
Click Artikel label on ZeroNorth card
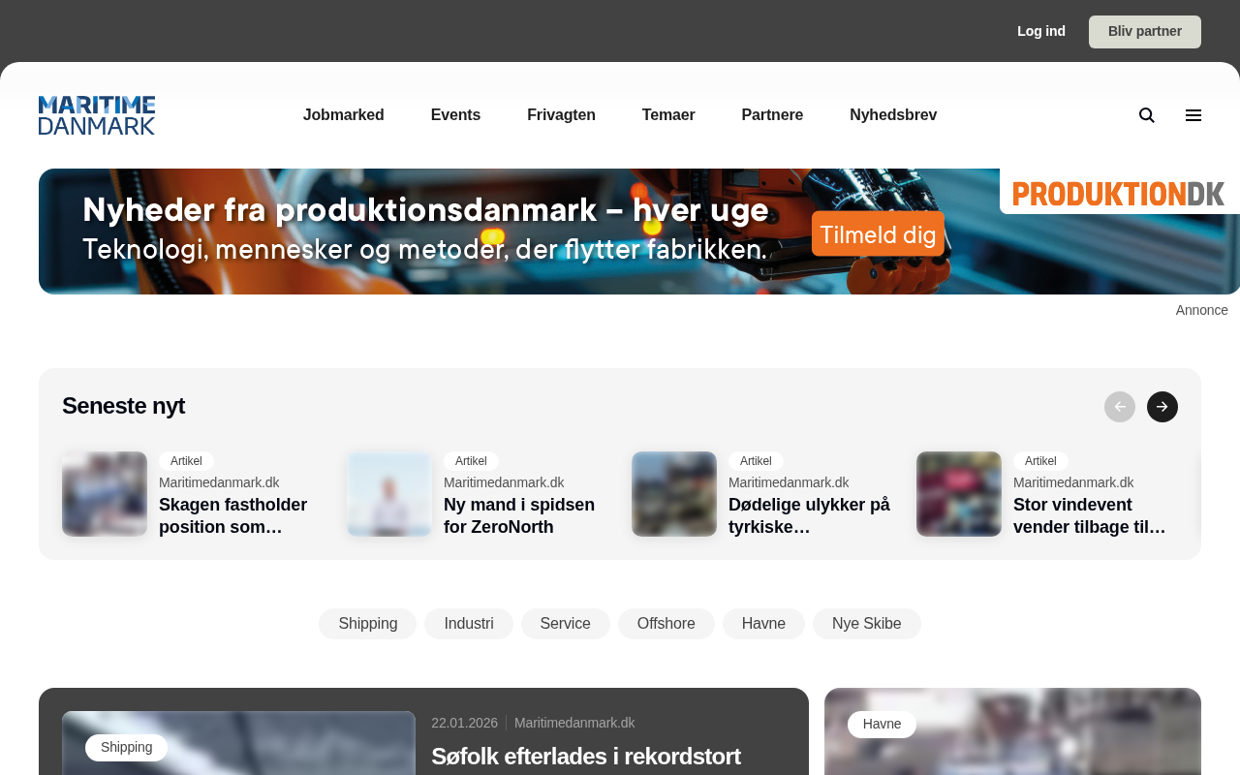tap(471, 461)
